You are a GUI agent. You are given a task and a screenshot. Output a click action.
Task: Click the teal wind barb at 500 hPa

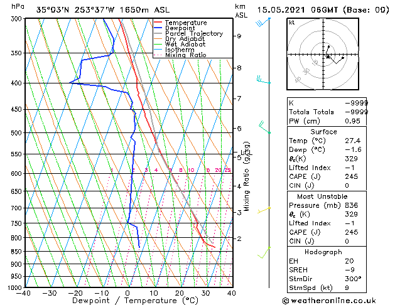(265, 127)
